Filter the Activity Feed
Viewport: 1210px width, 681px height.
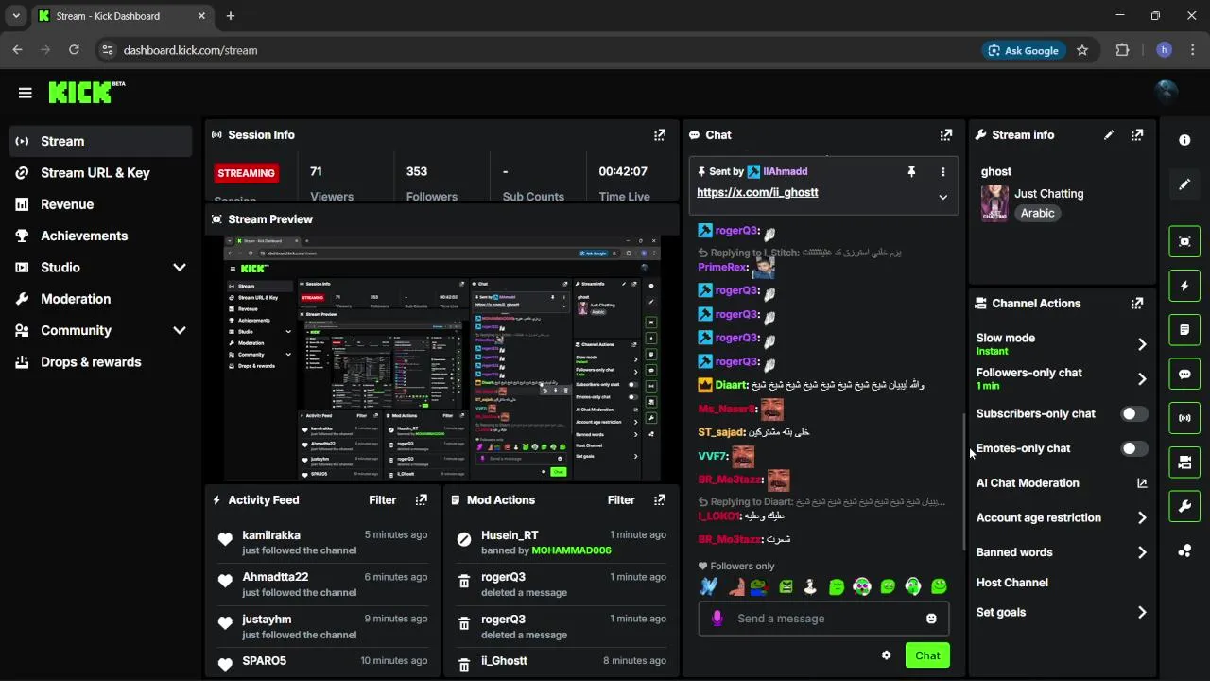(383, 500)
